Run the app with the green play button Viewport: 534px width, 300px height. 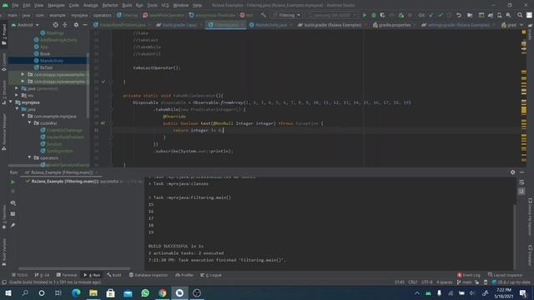(365, 15)
